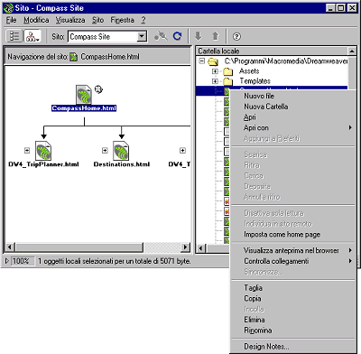The height and width of the screenshot is (354, 361).
Task: Select the Site Files view icon
Action: click(x=14, y=36)
